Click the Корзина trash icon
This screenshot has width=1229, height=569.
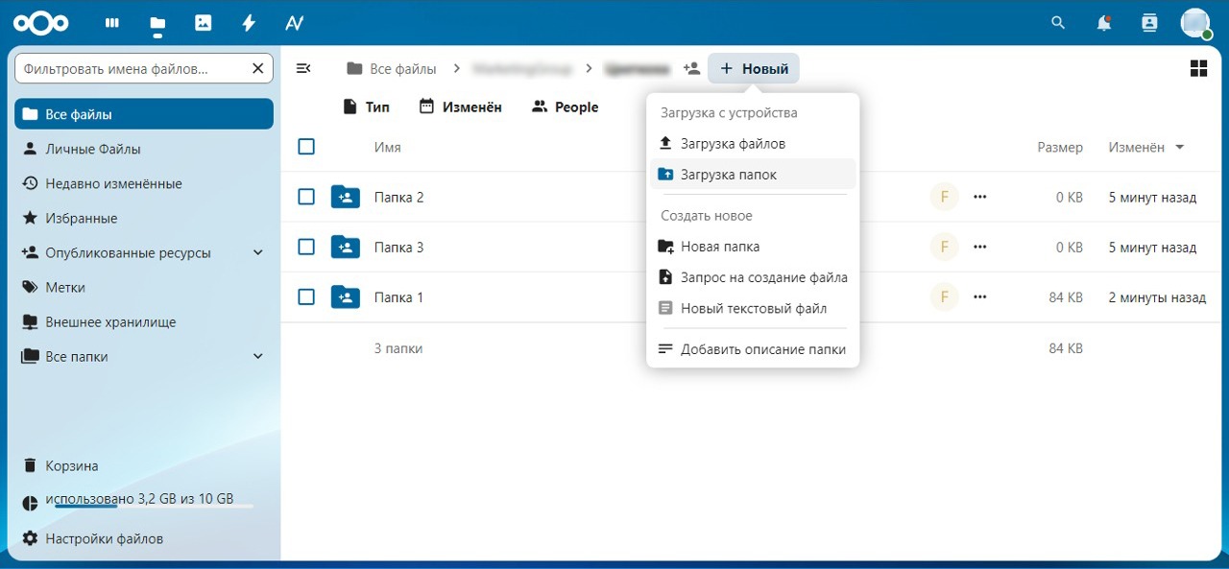point(30,465)
